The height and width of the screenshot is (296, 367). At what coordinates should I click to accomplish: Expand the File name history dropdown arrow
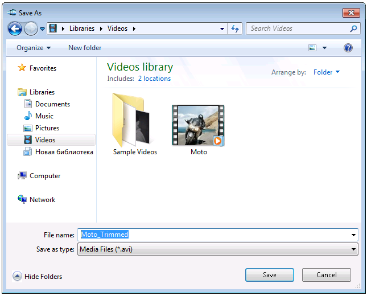(x=353, y=235)
